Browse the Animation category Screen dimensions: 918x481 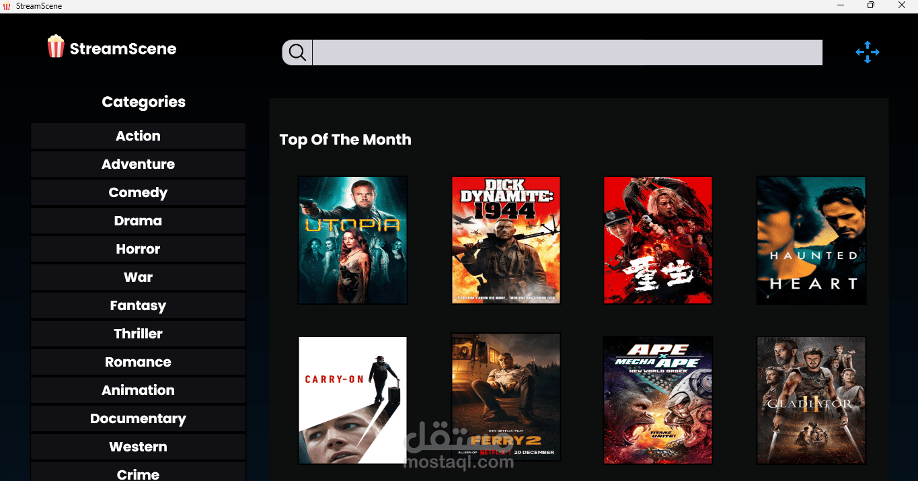(138, 390)
